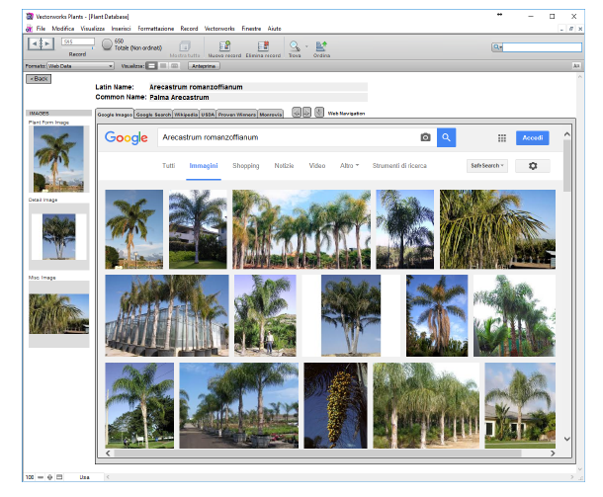Click the zoom out status bar icon
This screenshot has height=497, width=603.
41,477
